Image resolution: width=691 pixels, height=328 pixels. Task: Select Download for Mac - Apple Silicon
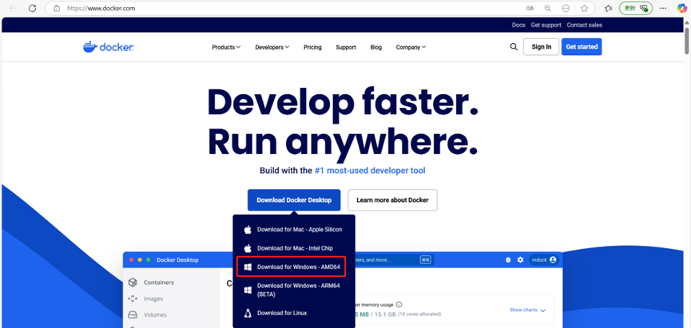[293, 229]
